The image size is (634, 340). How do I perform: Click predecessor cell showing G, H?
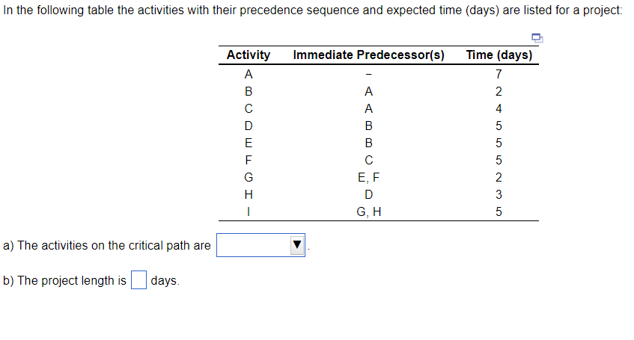click(x=368, y=211)
